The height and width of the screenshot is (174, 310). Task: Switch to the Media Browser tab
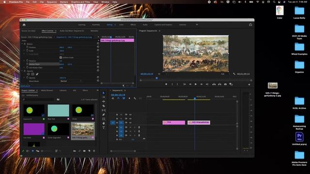point(47,90)
